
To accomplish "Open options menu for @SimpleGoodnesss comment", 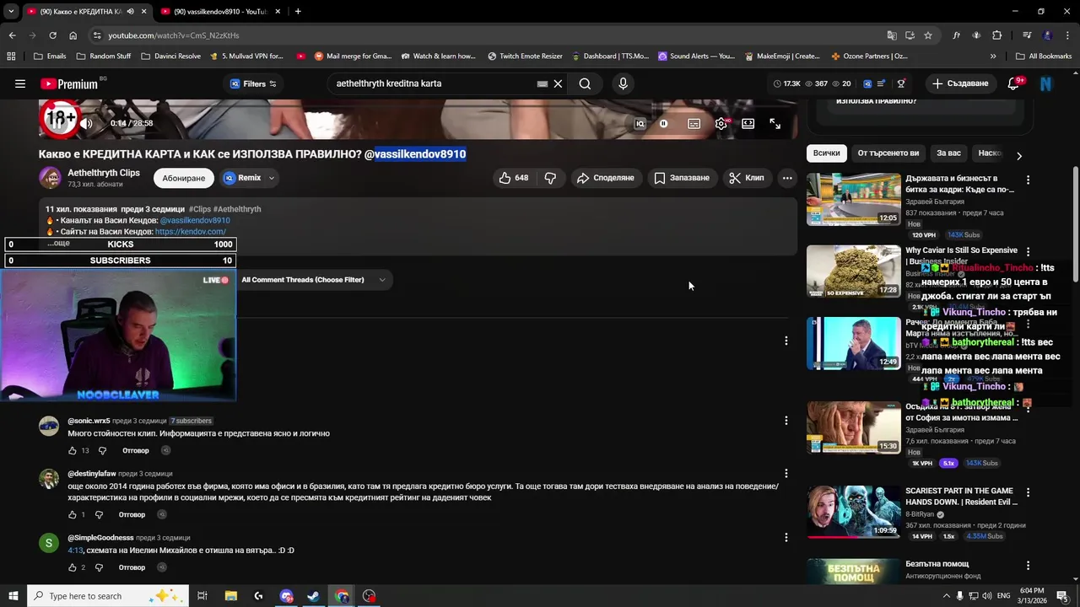I will coord(786,537).
